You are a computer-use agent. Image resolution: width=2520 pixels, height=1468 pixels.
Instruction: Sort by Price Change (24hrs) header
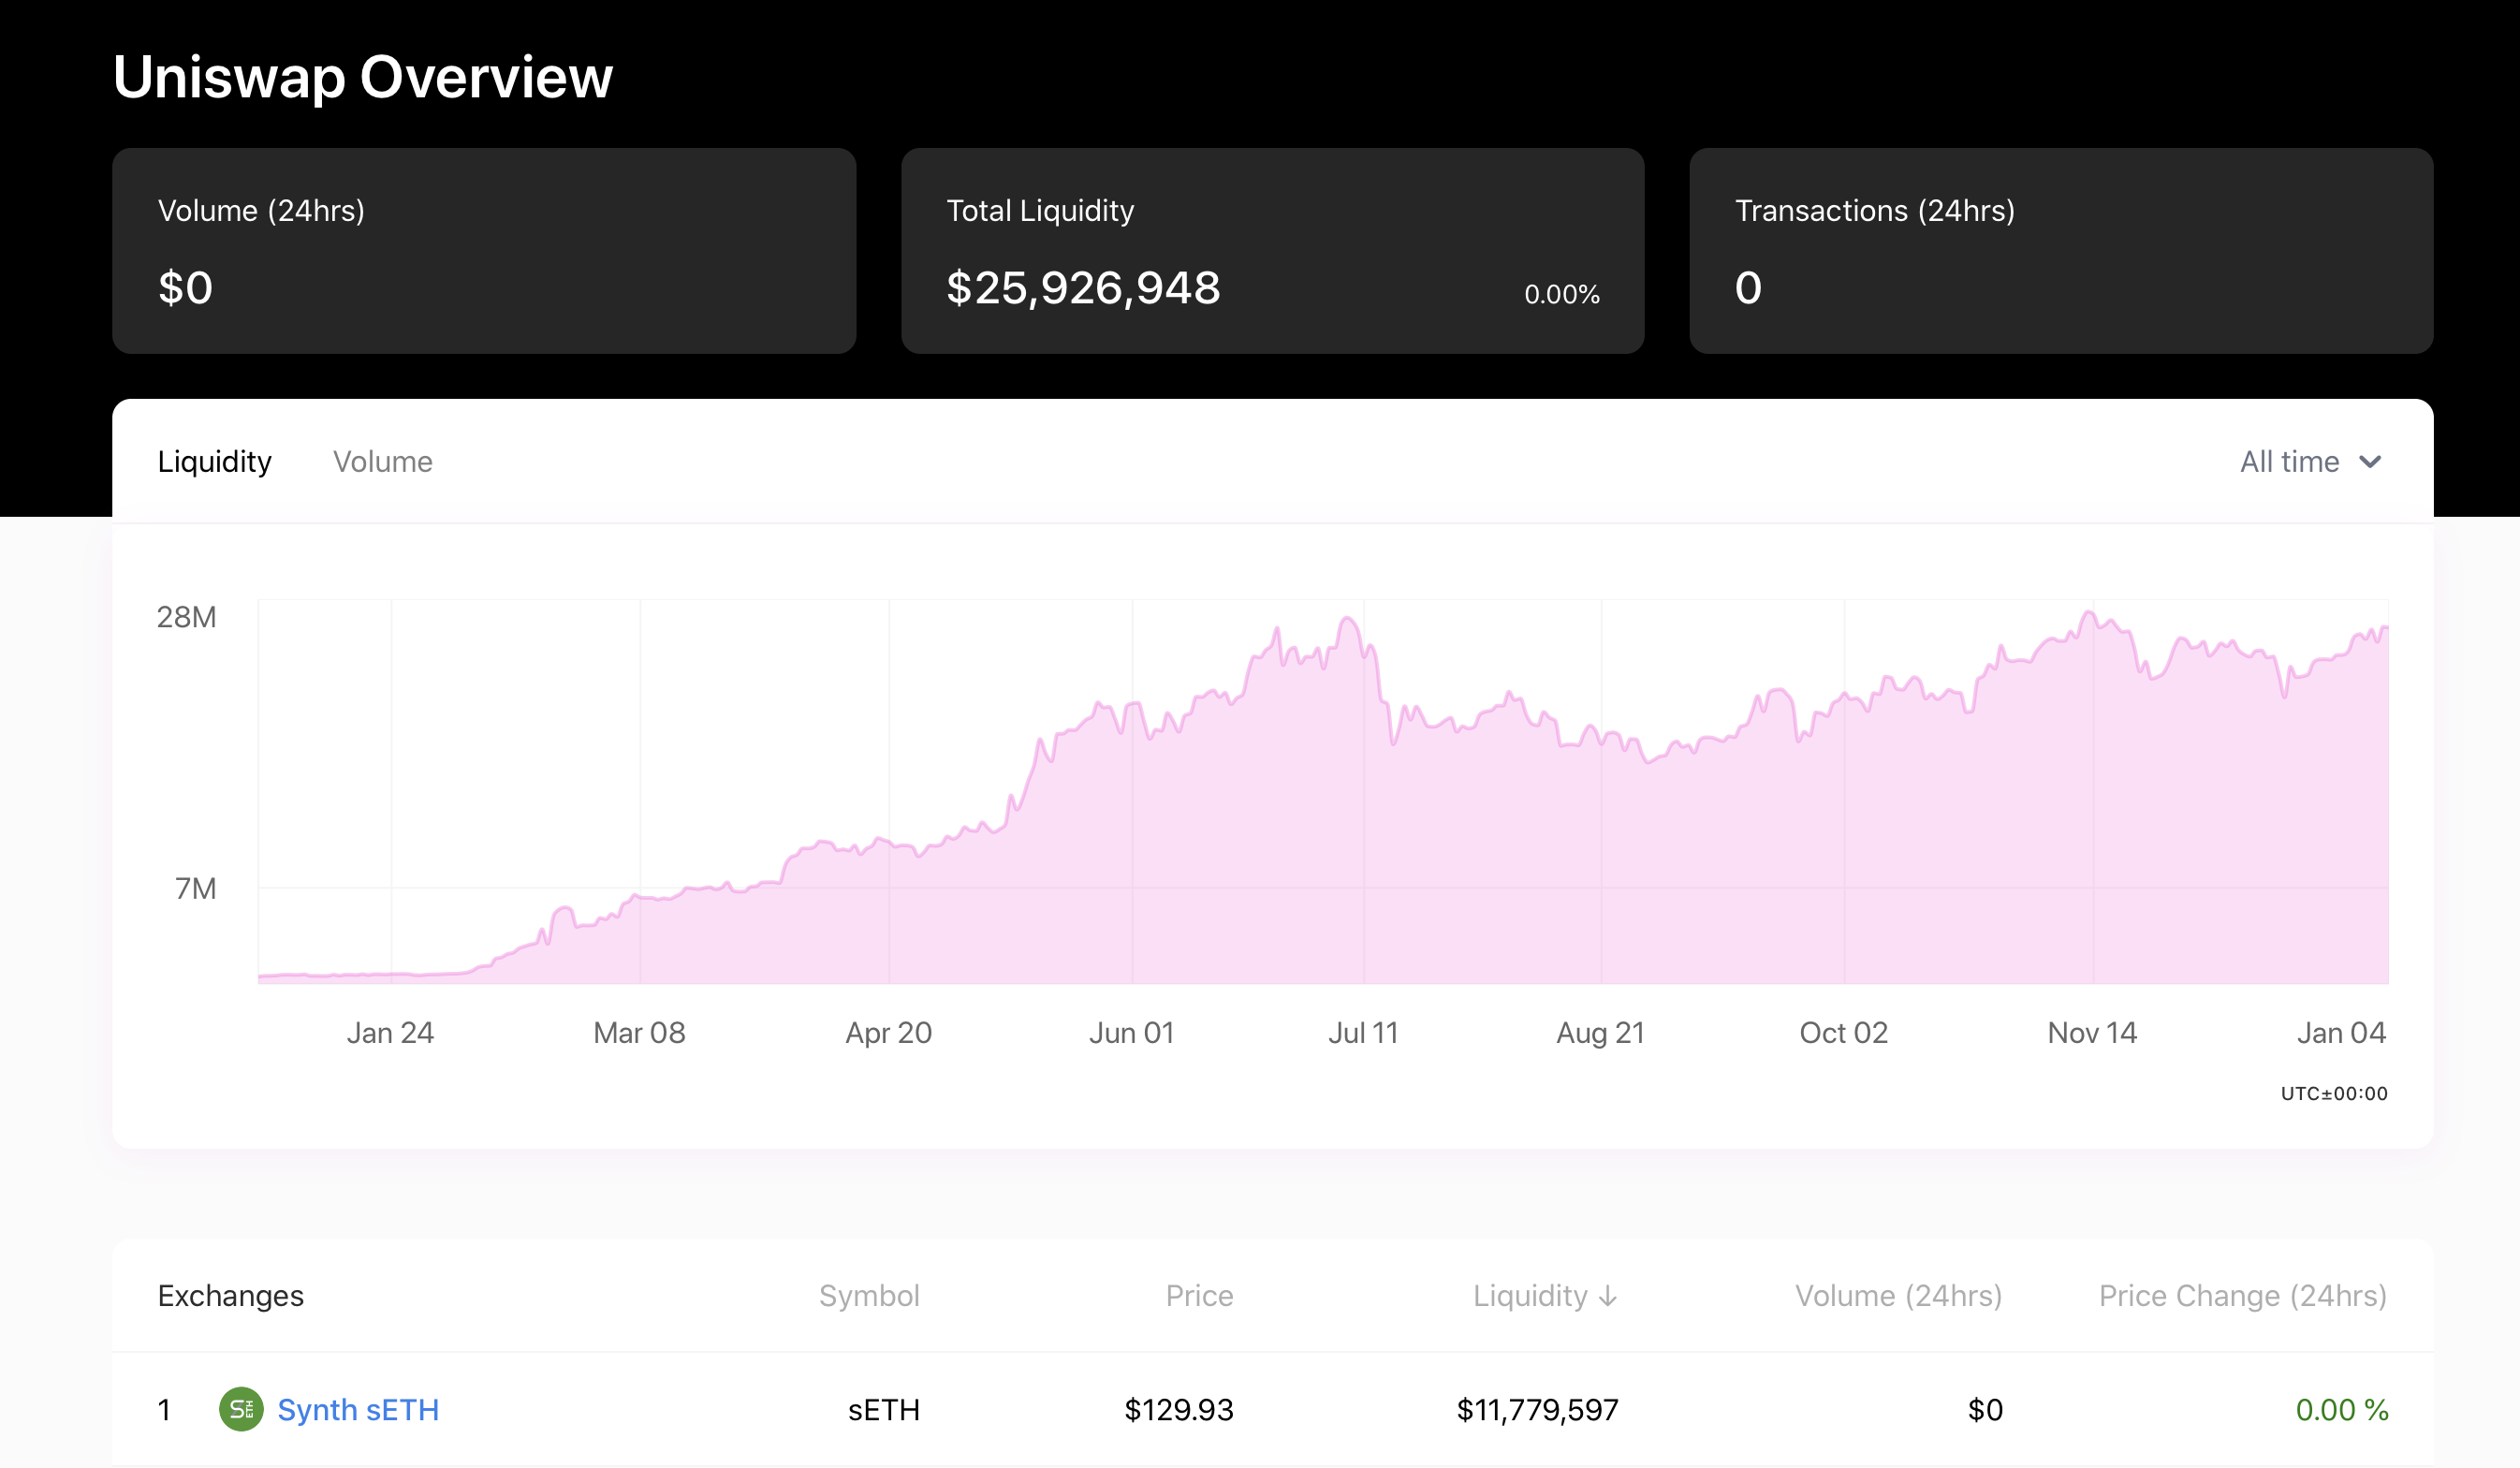[2243, 1295]
